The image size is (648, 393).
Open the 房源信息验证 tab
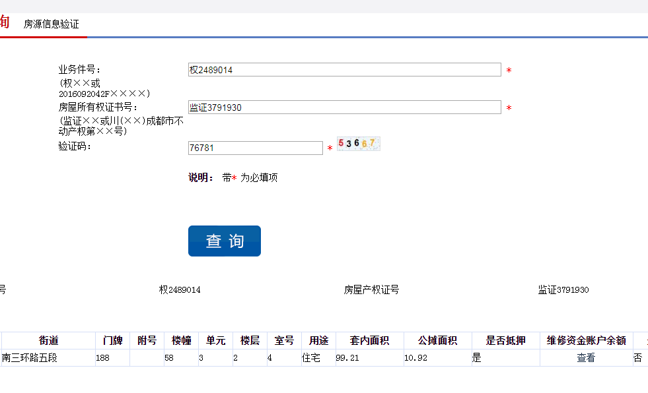pos(51,24)
